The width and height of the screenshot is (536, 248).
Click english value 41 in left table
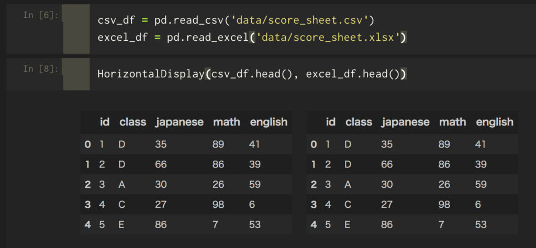pyautogui.click(x=254, y=144)
